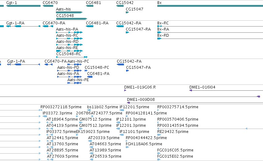Click the Ggt-1-RA transcript label
Image resolution: width=263 pixels, height=161 pixels.
tap(15, 23)
